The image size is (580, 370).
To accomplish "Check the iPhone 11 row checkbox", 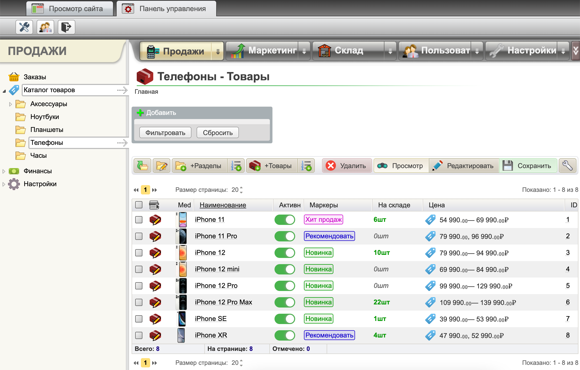I will [139, 220].
